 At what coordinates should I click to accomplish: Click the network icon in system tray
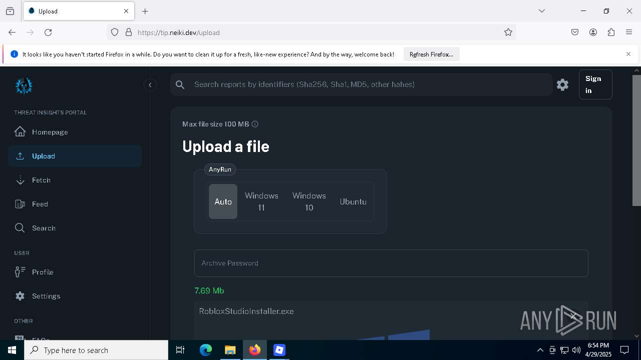pos(564,350)
